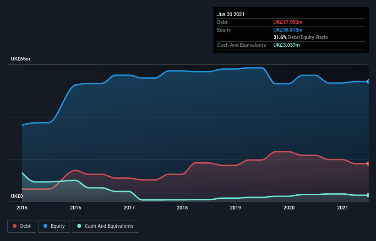The image size is (376, 241).
Task: Click the Equity label in tooltip
Action: tap(224, 30)
